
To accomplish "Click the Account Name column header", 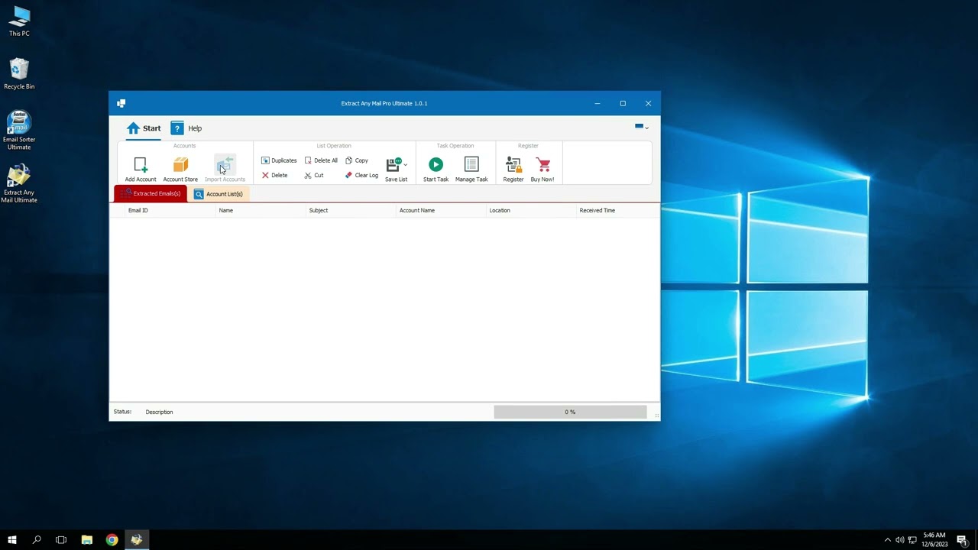I will [x=441, y=210].
